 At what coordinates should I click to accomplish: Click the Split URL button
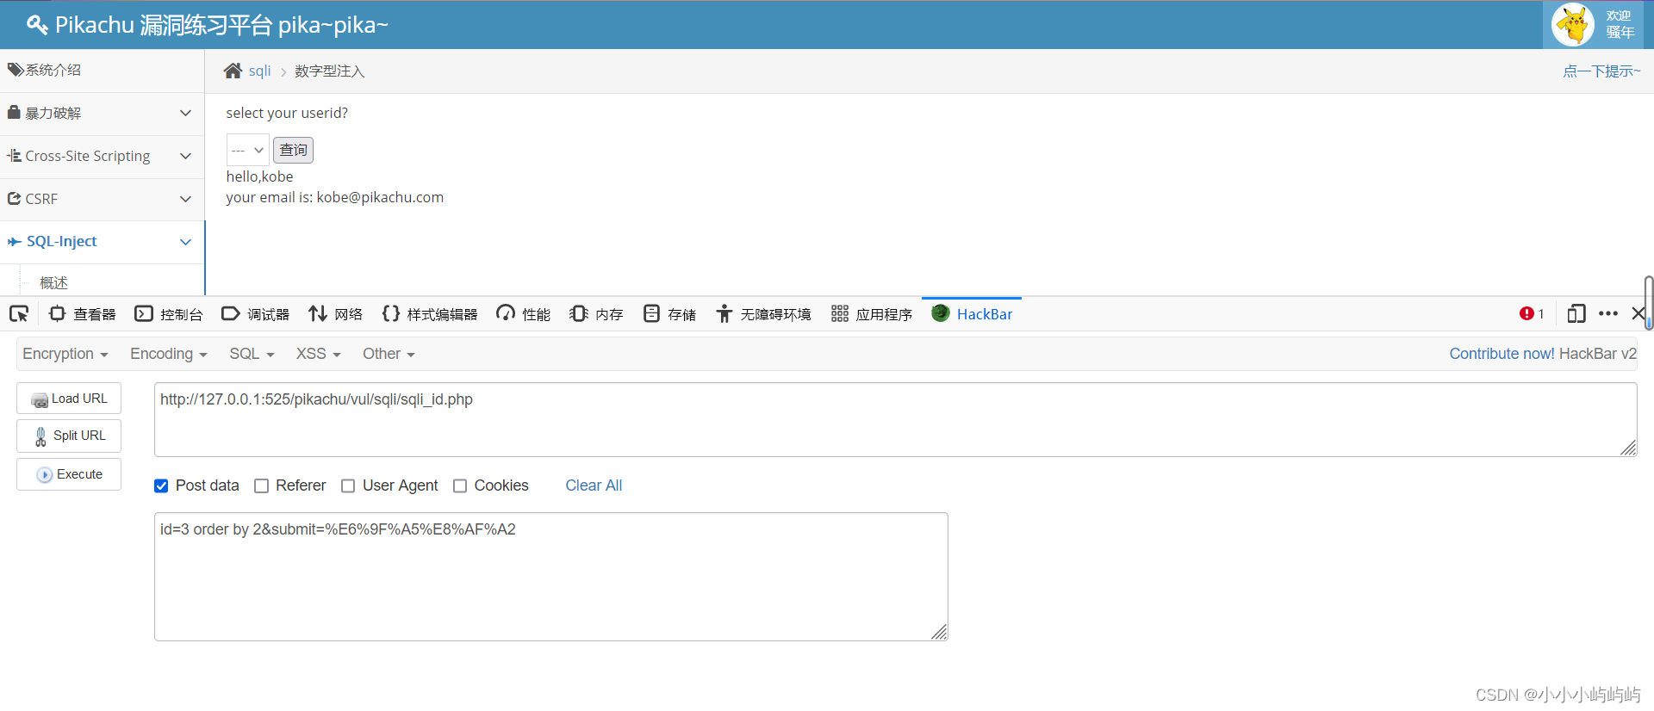[69, 436]
